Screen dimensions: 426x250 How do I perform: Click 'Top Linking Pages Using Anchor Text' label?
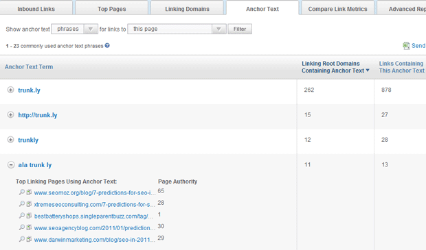pyautogui.click(x=66, y=182)
